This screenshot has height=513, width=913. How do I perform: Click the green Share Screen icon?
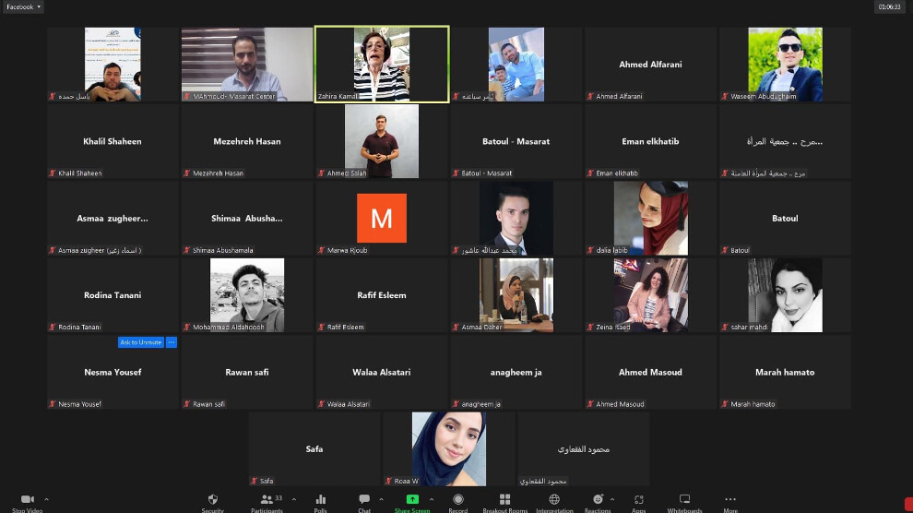pyautogui.click(x=412, y=500)
